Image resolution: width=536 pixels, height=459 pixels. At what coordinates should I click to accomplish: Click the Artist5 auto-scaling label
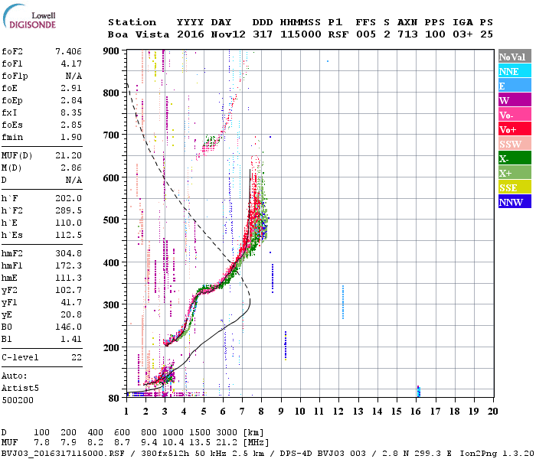point(20,389)
